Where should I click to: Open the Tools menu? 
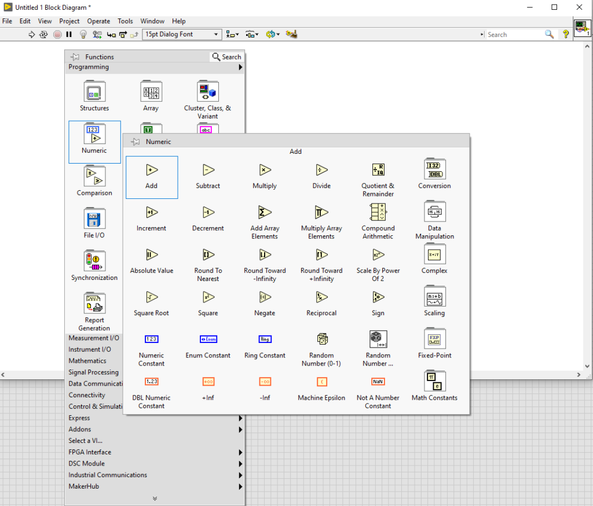125,21
